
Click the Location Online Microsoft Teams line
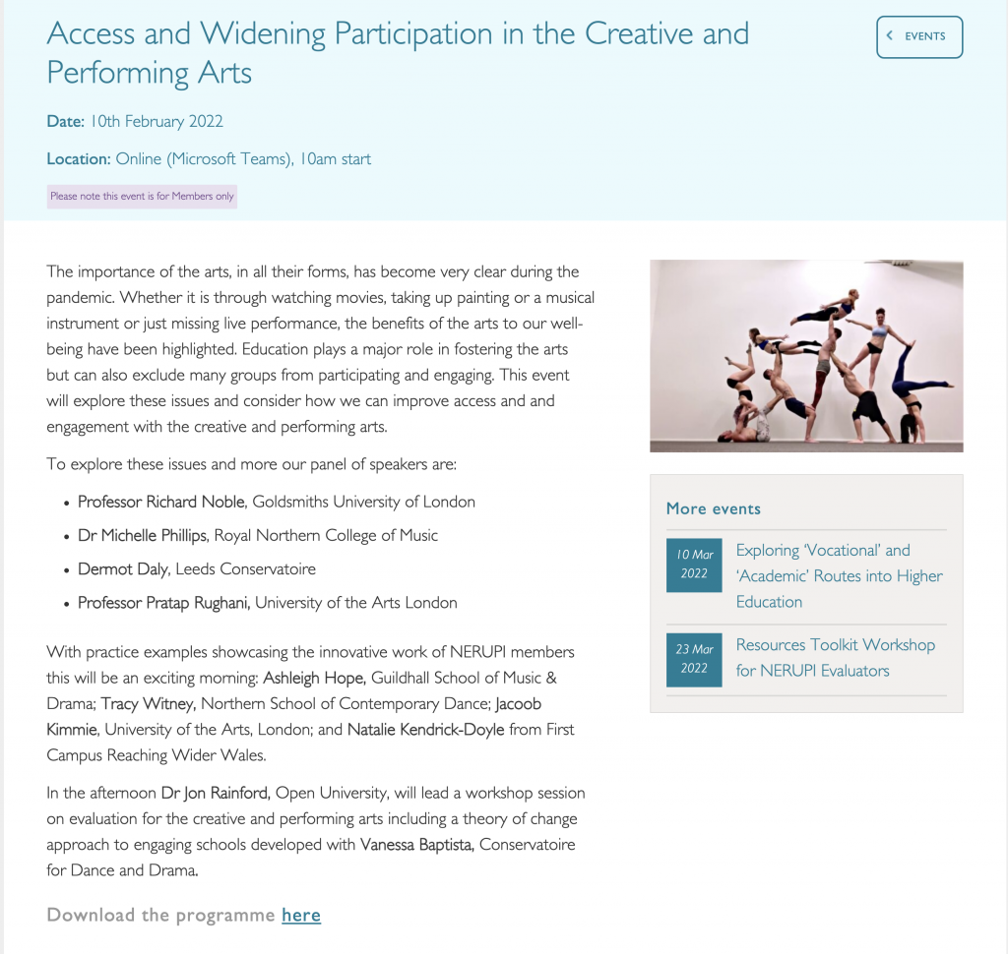209,158
